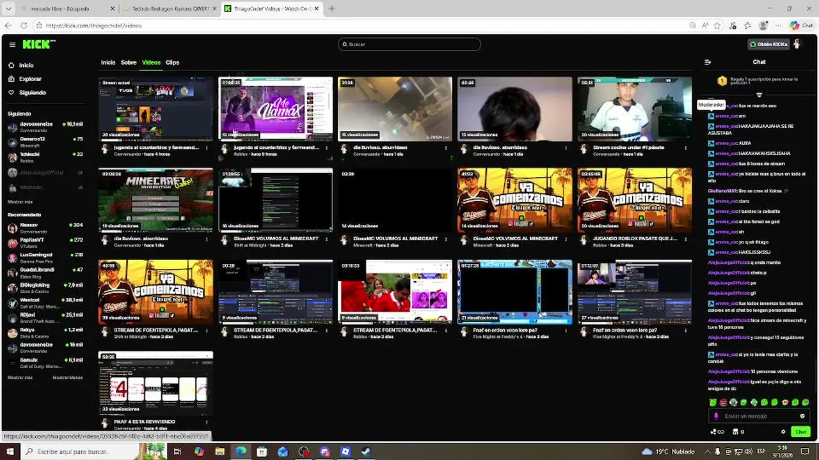The image size is (819, 460).
Task: Switch to the Inicio channel tab
Action: [x=108, y=63]
